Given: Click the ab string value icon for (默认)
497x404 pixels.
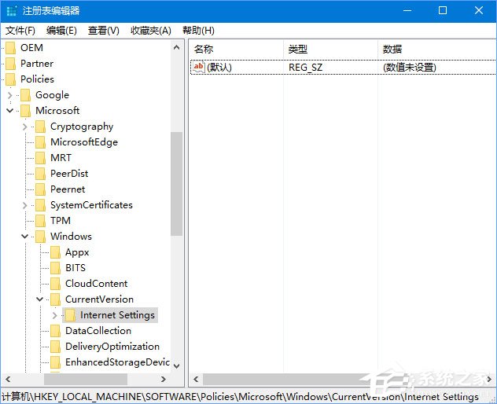Looking at the screenshot, I should click(x=199, y=67).
